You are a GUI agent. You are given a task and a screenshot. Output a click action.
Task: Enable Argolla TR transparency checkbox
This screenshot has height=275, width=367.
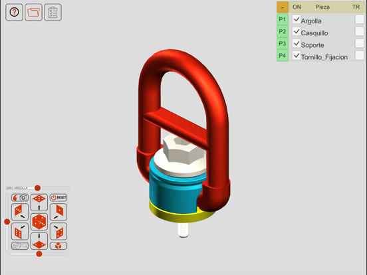pyautogui.click(x=359, y=19)
